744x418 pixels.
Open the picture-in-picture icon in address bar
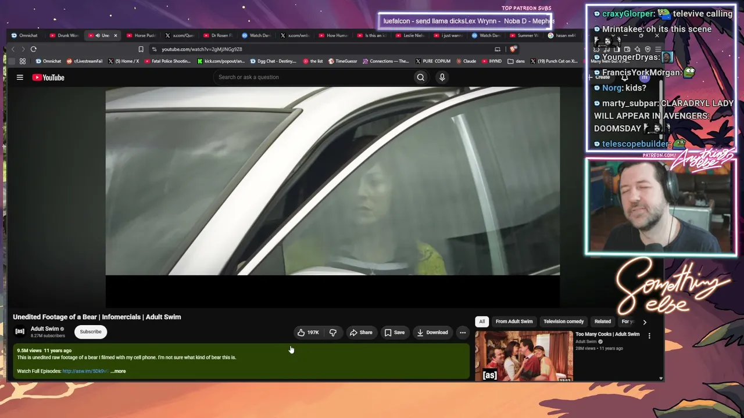[x=498, y=49]
